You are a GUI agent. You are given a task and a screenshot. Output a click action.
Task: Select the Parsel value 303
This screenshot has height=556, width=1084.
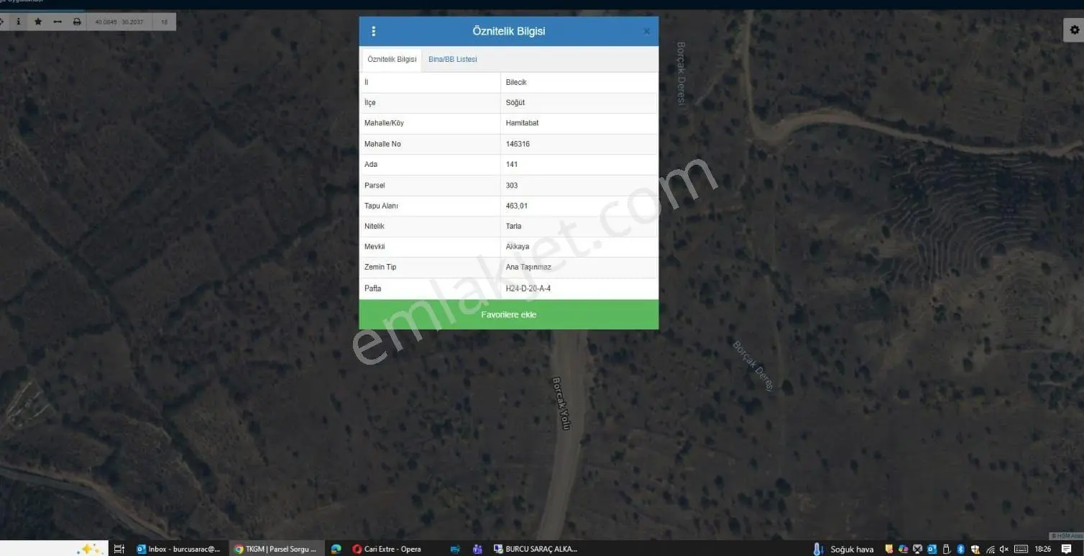(x=512, y=186)
